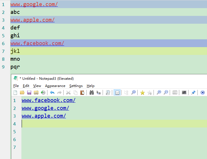Zoom in with the plus magnifier
The height and width of the screenshot is (159, 207).
pyautogui.click(x=159, y=93)
